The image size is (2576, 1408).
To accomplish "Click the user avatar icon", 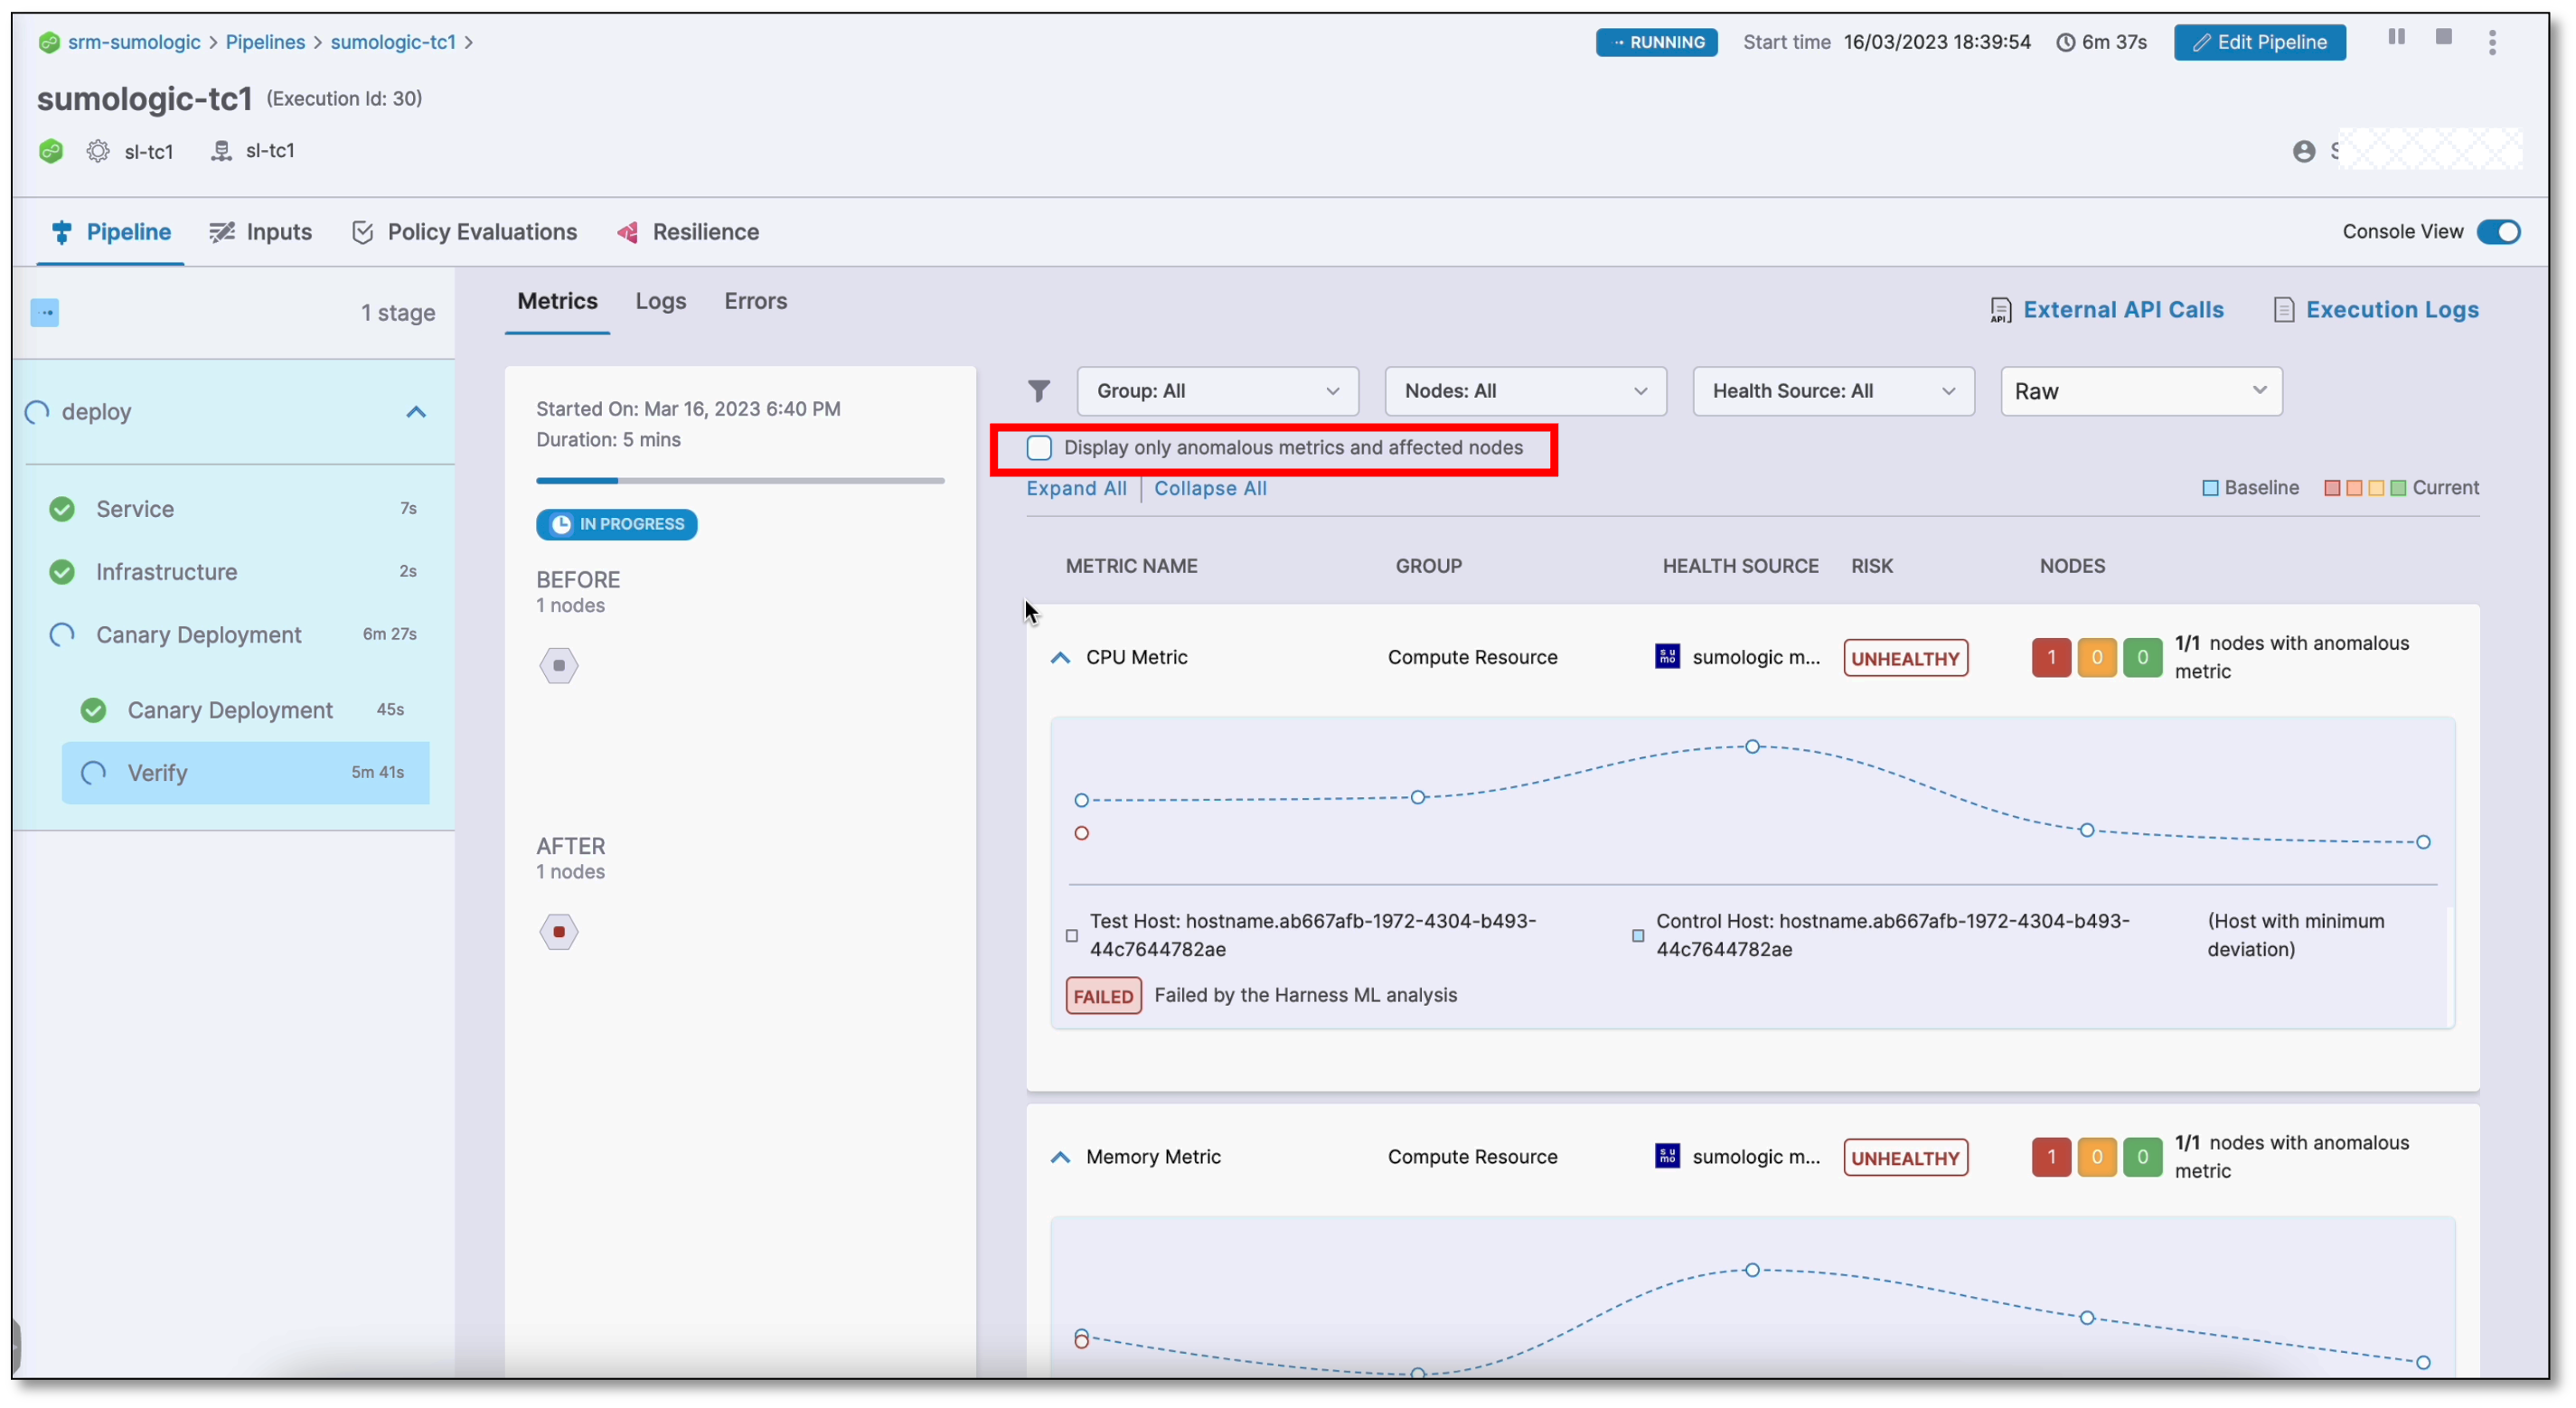I will pyautogui.click(x=2303, y=151).
